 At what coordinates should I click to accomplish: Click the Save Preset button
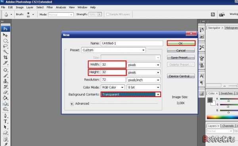point(181,58)
